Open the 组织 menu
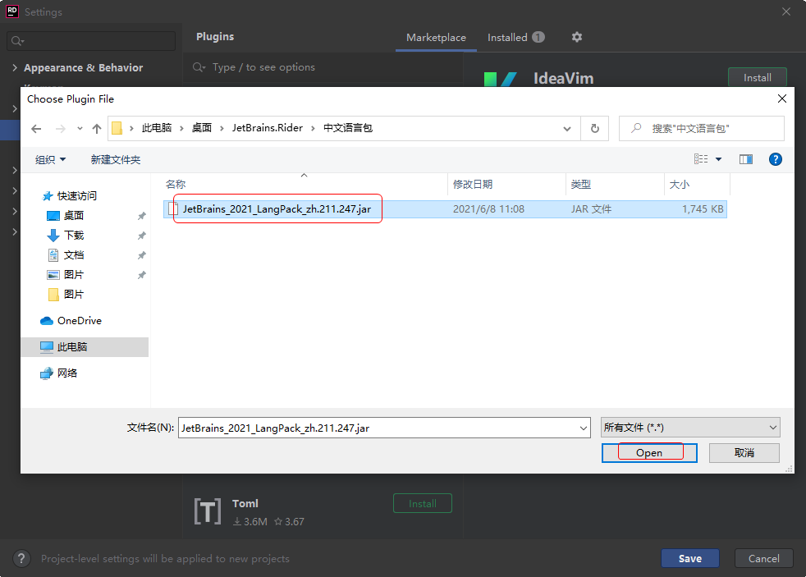Viewport: 806px width, 577px height. [x=50, y=160]
